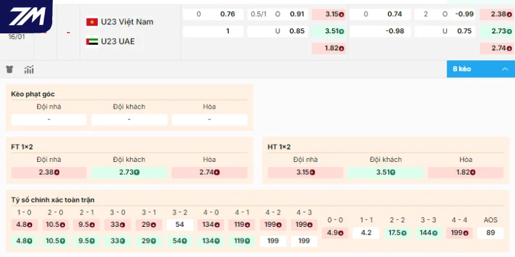The image size is (515, 257).
Task: Choose FT 1×2 Hòa odds 2.74
Action: [209, 172]
